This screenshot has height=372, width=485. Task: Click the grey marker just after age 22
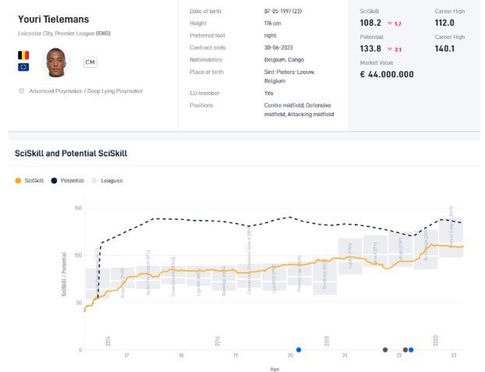[405, 349]
